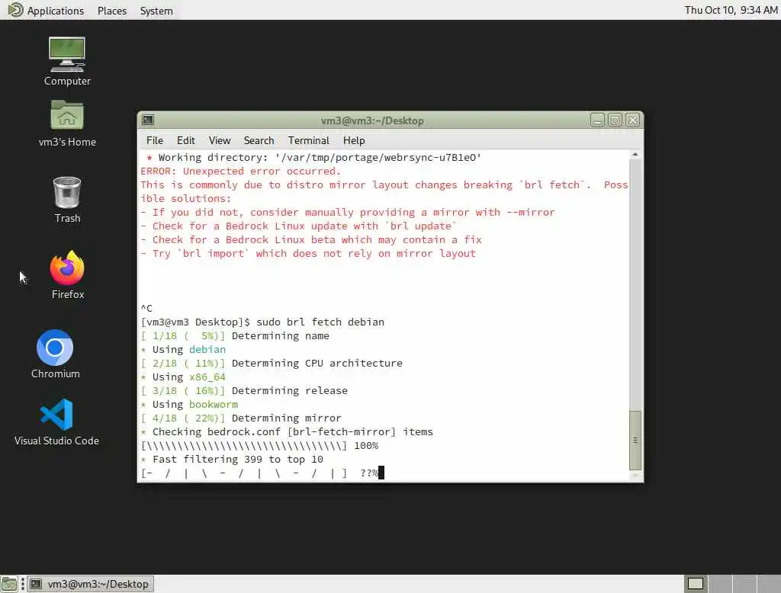Open the Applications menu
The height and width of the screenshot is (593, 781).
click(55, 11)
